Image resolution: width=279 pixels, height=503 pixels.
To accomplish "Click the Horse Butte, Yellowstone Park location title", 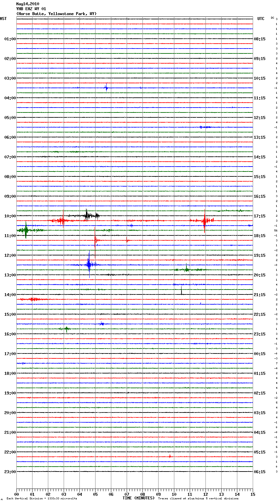I will [56, 14].
